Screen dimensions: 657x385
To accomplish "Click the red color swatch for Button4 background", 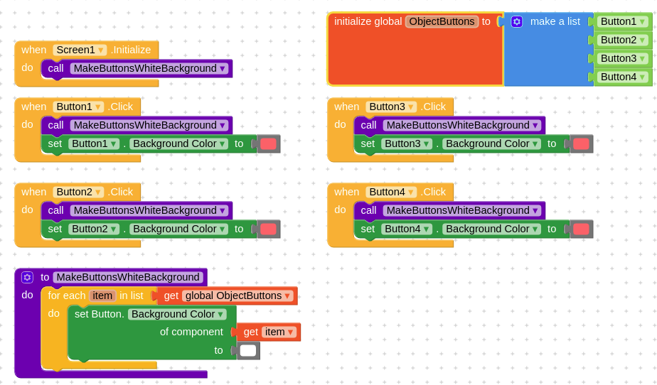I will click(x=581, y=229).
